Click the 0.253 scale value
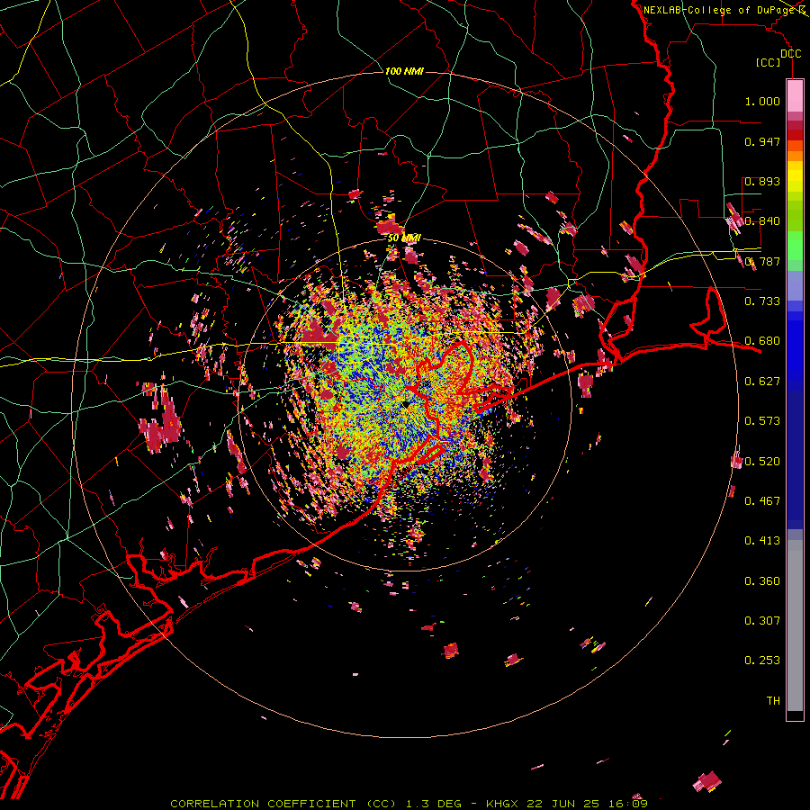 [x=762, y=661]
